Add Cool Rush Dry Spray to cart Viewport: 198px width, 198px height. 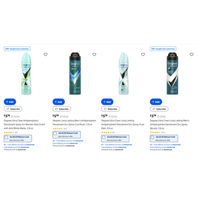pos(59,102)
